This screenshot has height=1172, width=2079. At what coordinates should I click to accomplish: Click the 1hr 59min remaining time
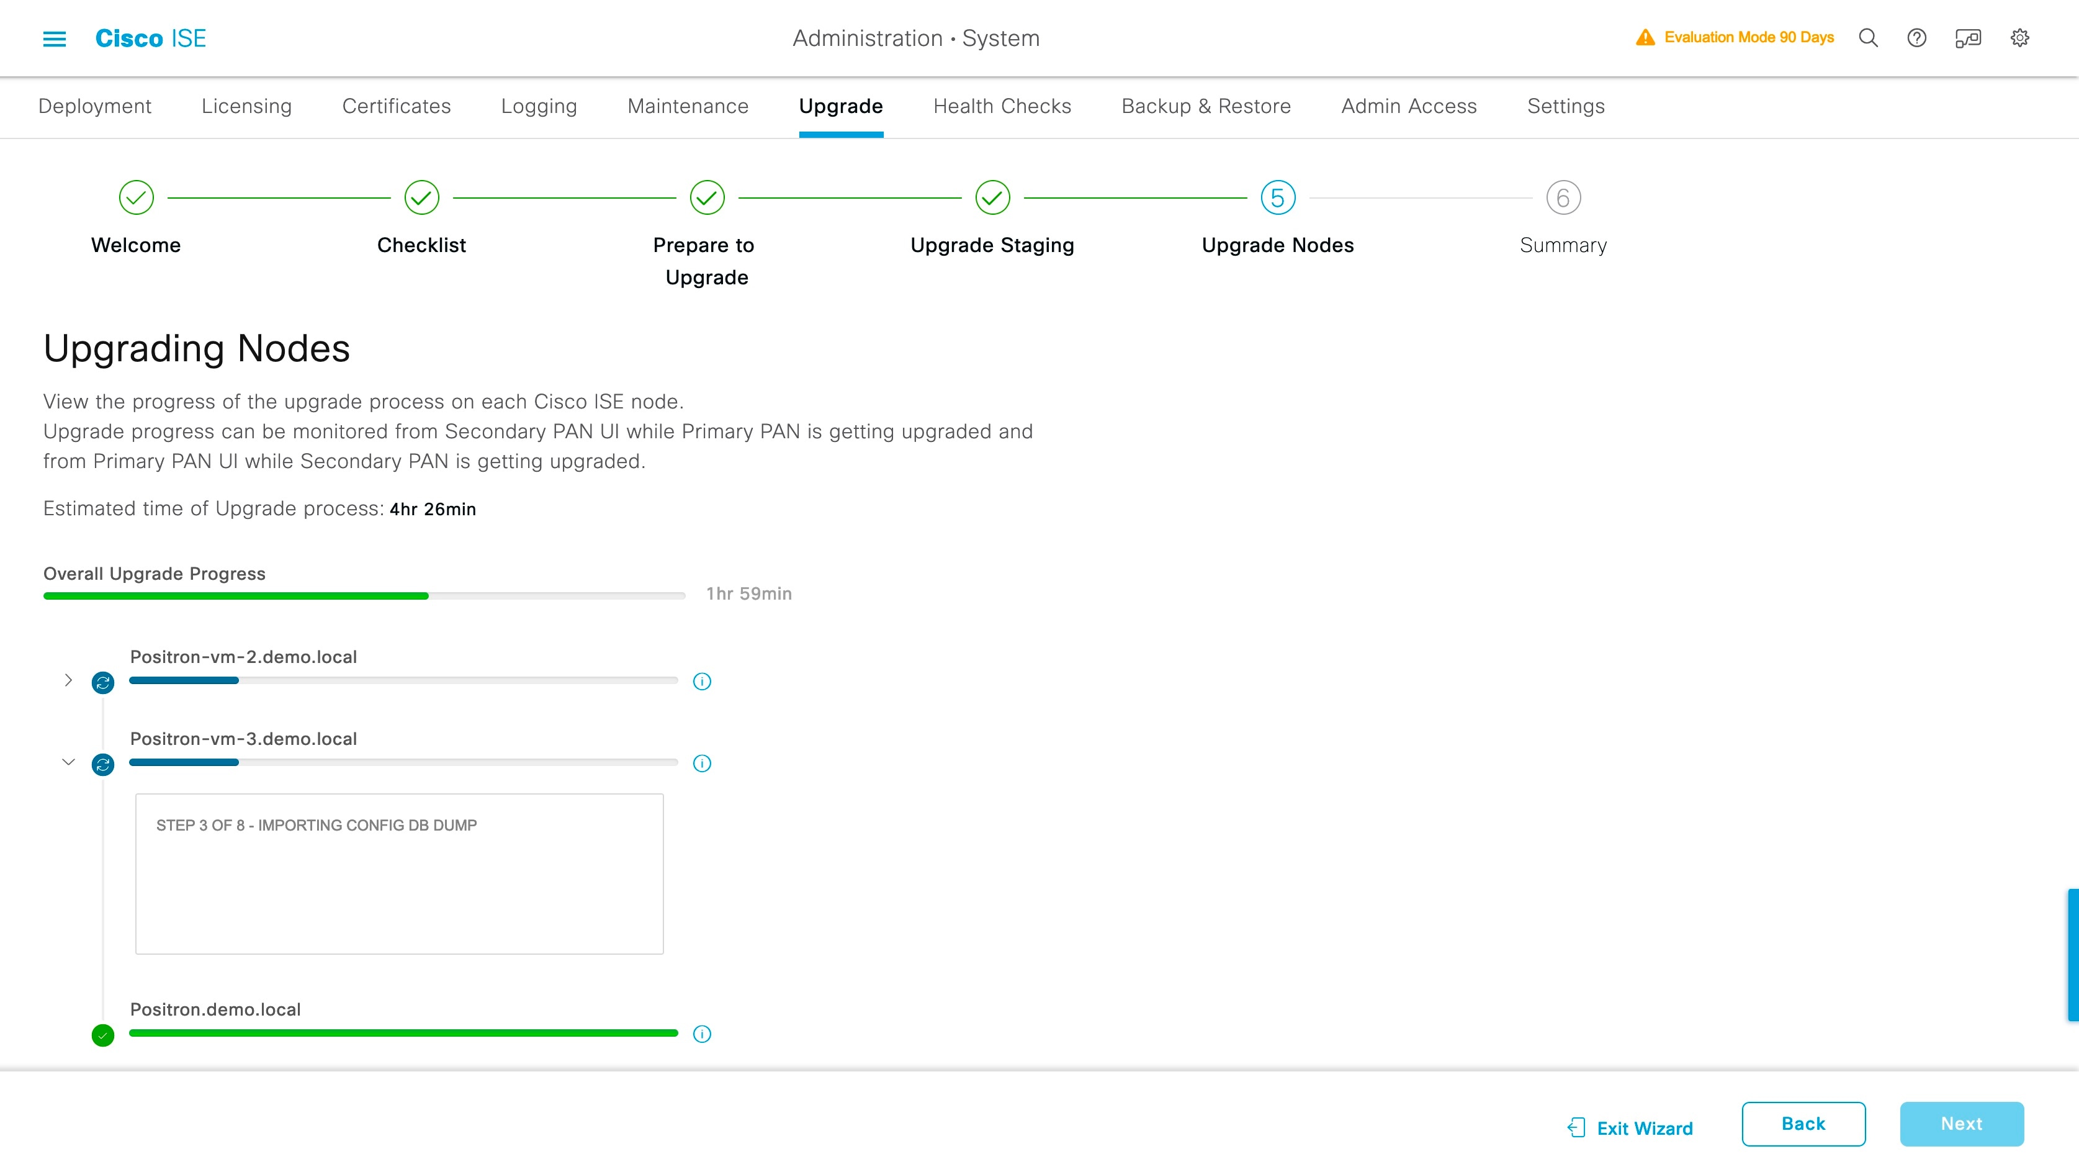[x=749, y=594]
